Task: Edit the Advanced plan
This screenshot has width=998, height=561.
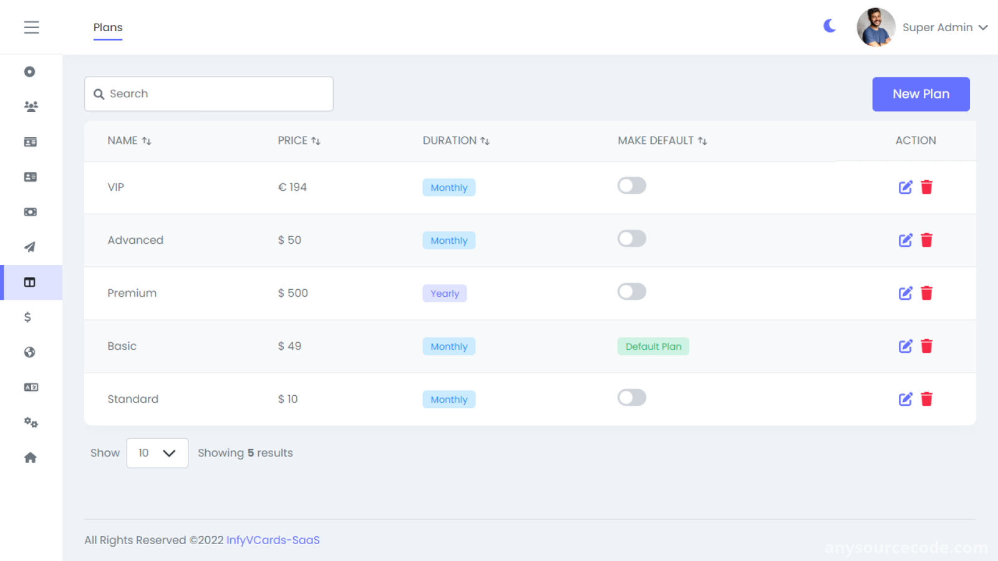Action: point(905,240)
